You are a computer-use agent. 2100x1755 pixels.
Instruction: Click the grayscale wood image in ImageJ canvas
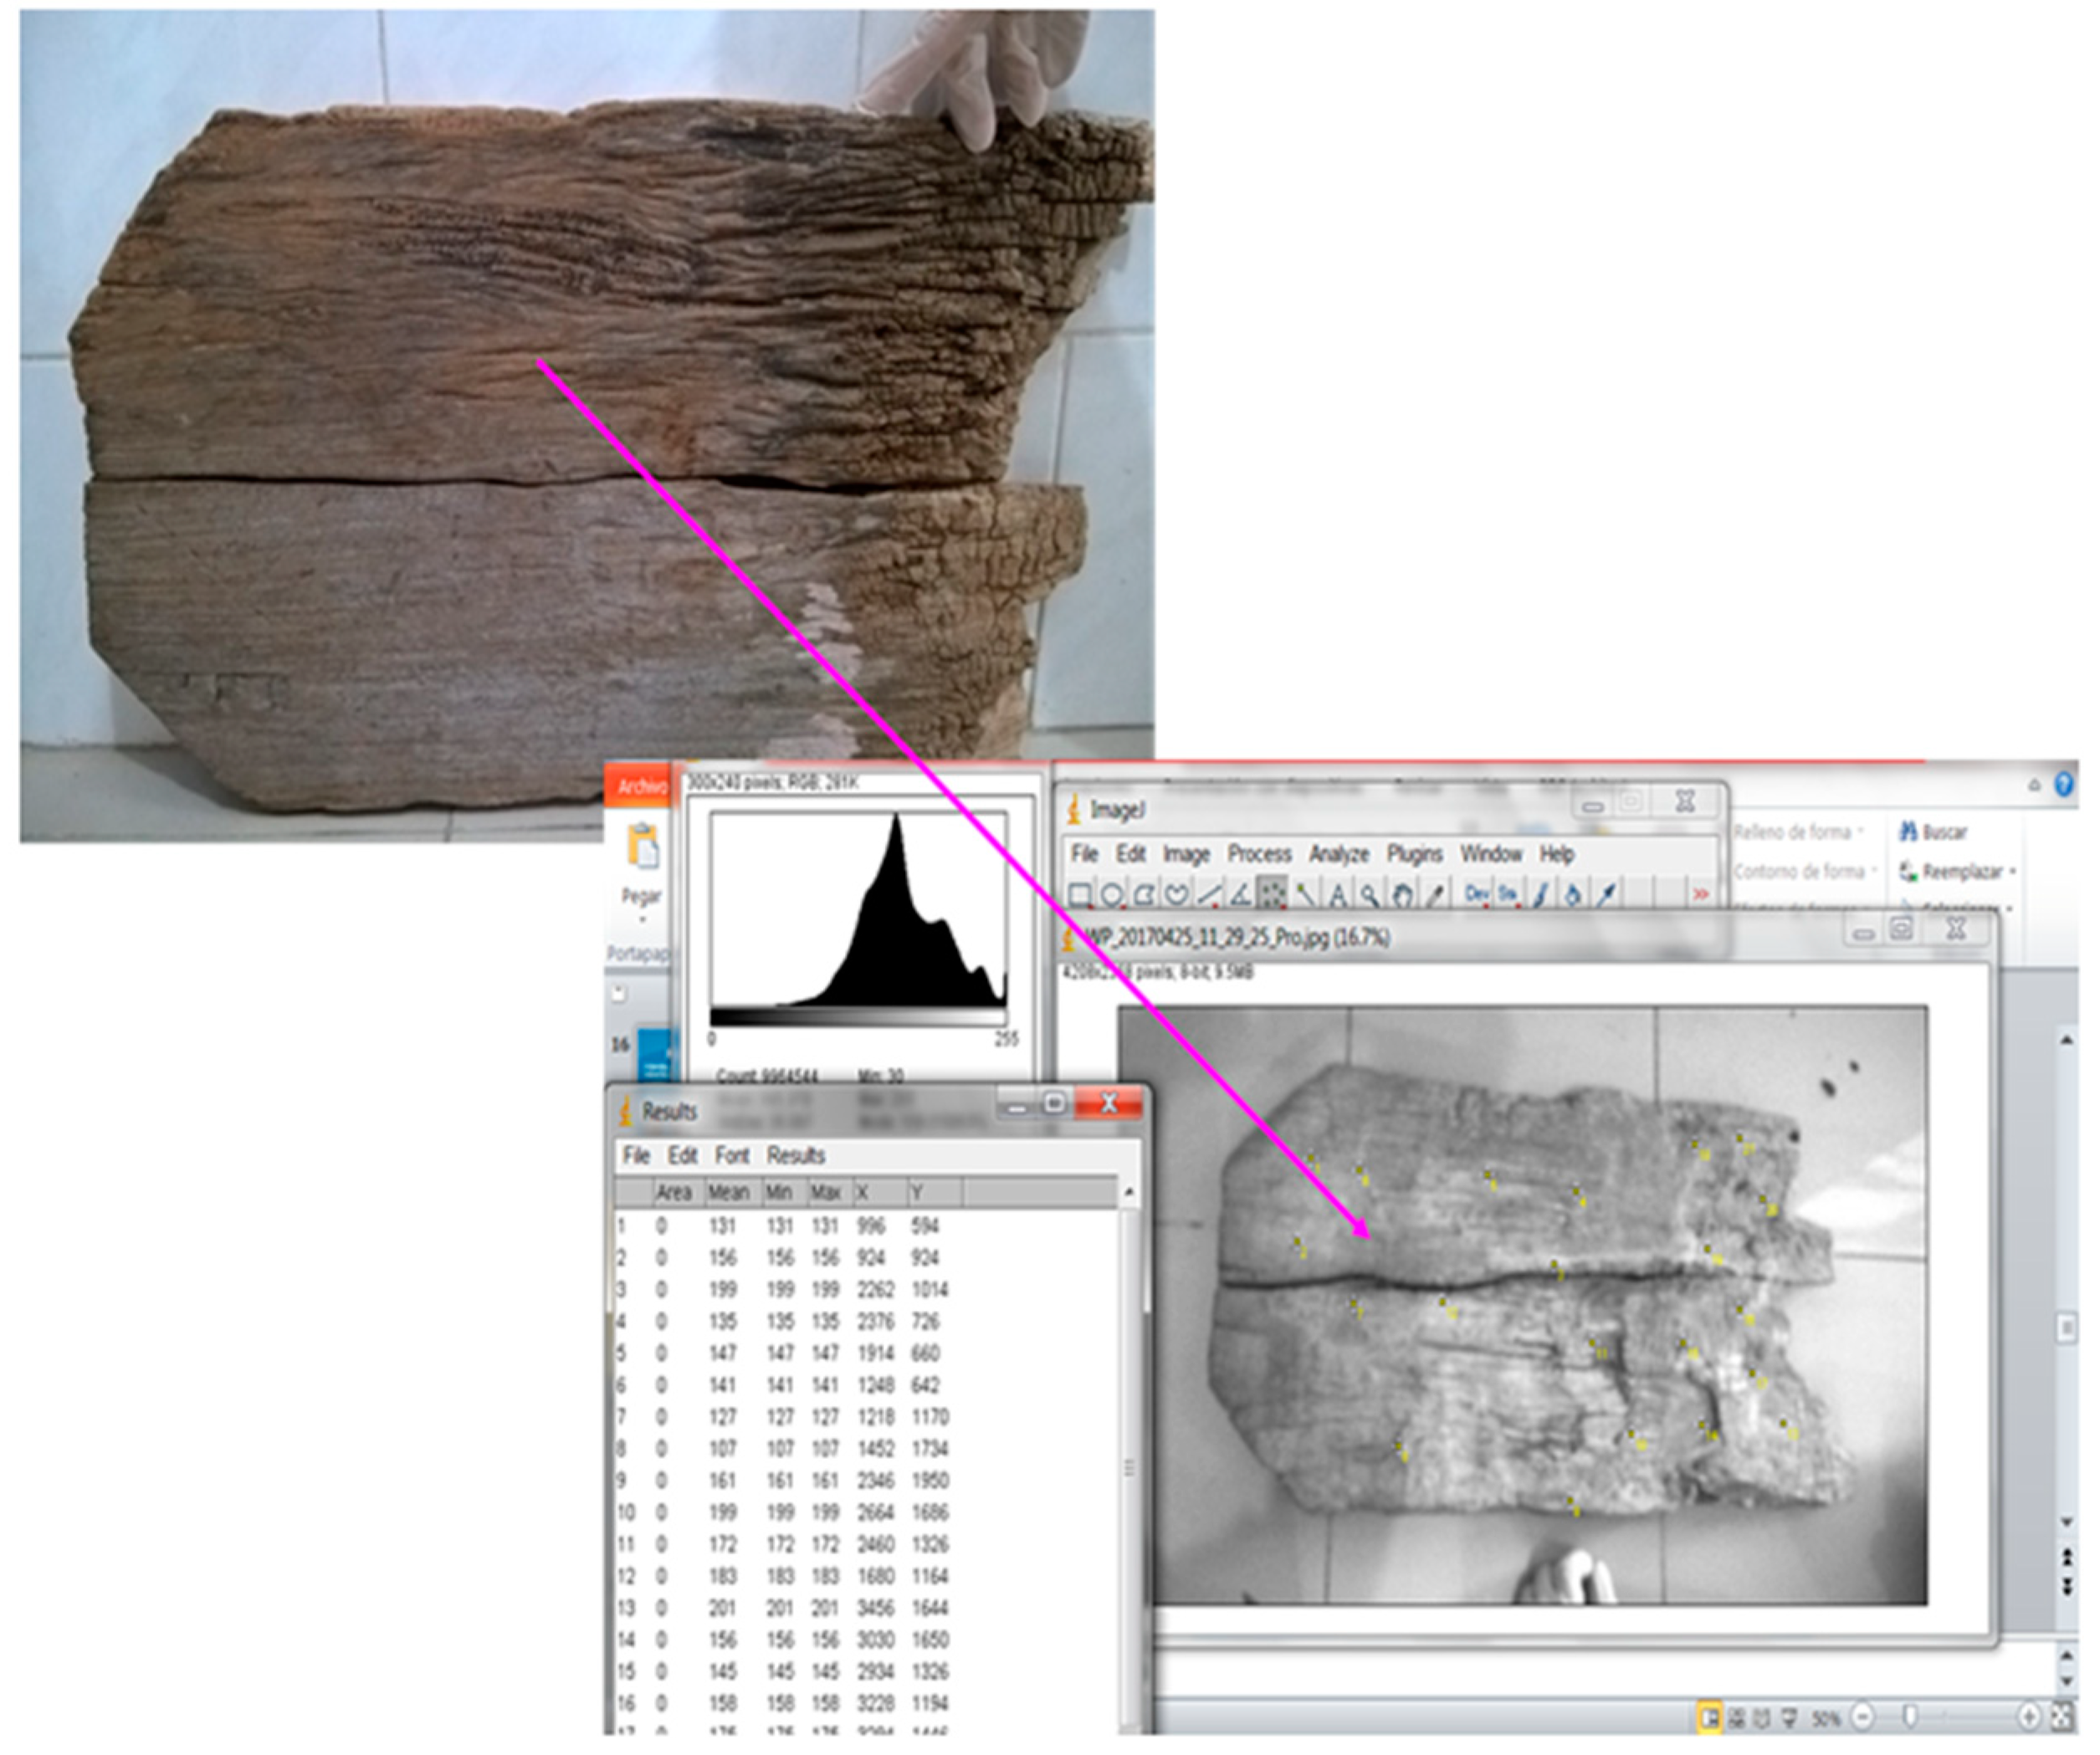tap(1522, 1305)
